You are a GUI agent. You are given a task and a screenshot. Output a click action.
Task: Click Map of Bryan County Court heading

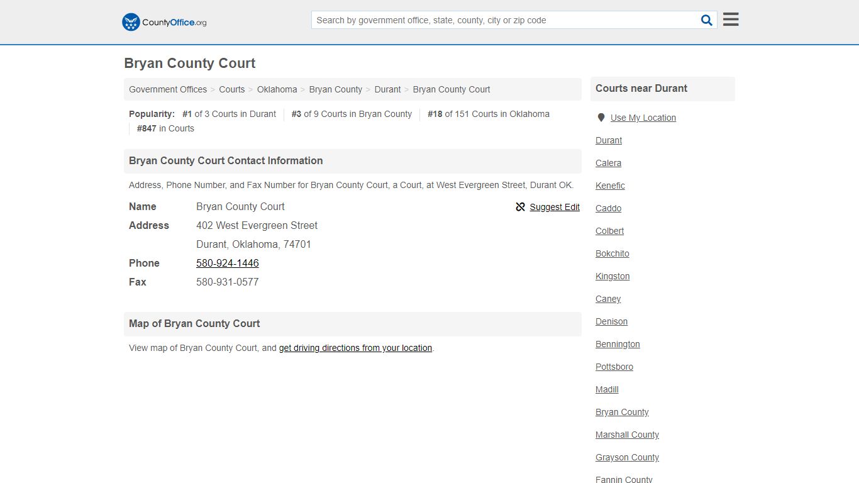[x=194, y=324]
